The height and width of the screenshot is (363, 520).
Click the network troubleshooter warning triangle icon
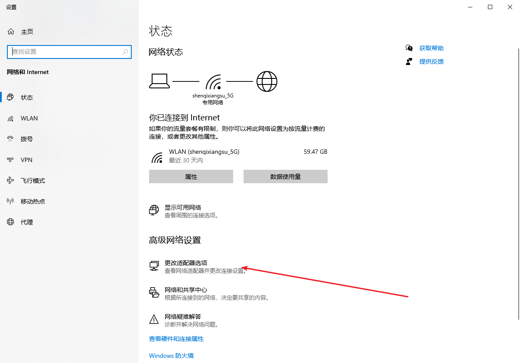154,320
